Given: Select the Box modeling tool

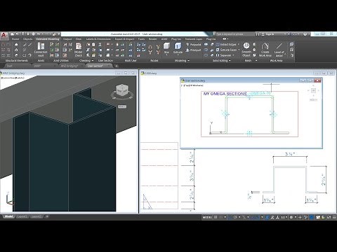Looking at the screenshot, I should point(166,48).
